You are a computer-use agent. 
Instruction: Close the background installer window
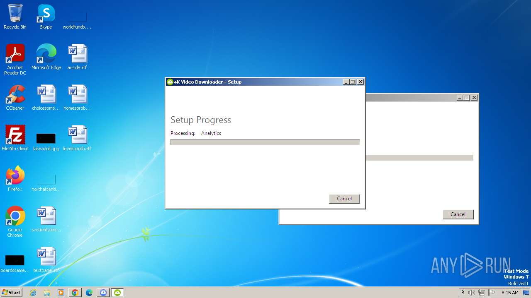coord(474,98)
